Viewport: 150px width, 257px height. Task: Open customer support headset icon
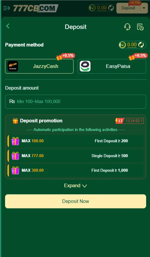tap(127, 27)
